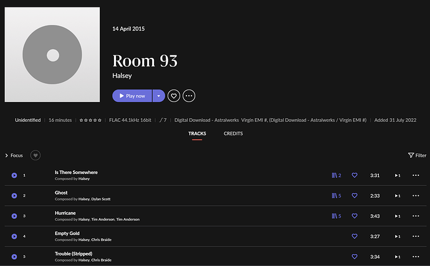
Task: Open play count icon for Trouble (Stripped)
Action: [398, 257]
